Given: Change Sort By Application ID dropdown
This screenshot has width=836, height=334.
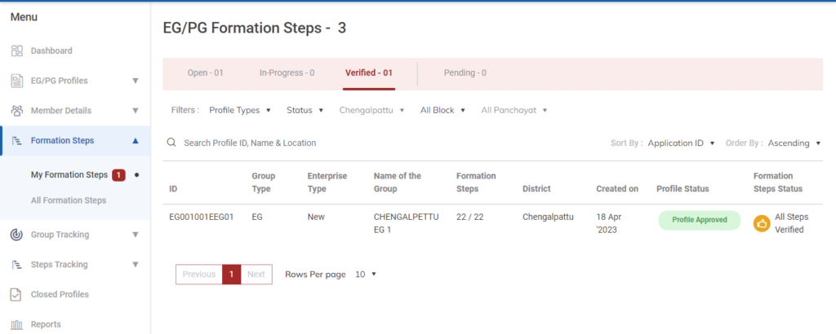Looking at the screenshot, I should [x=681, y=143].
